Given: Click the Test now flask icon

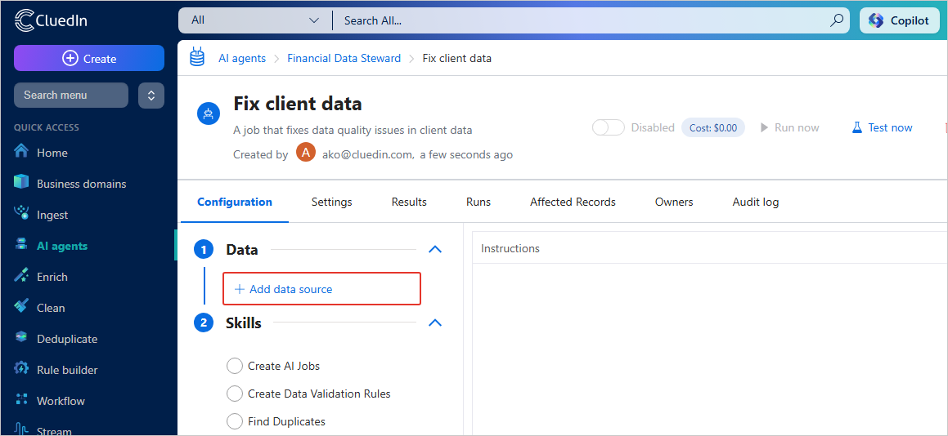Looking at the screenshot, I should coord(856,127).
